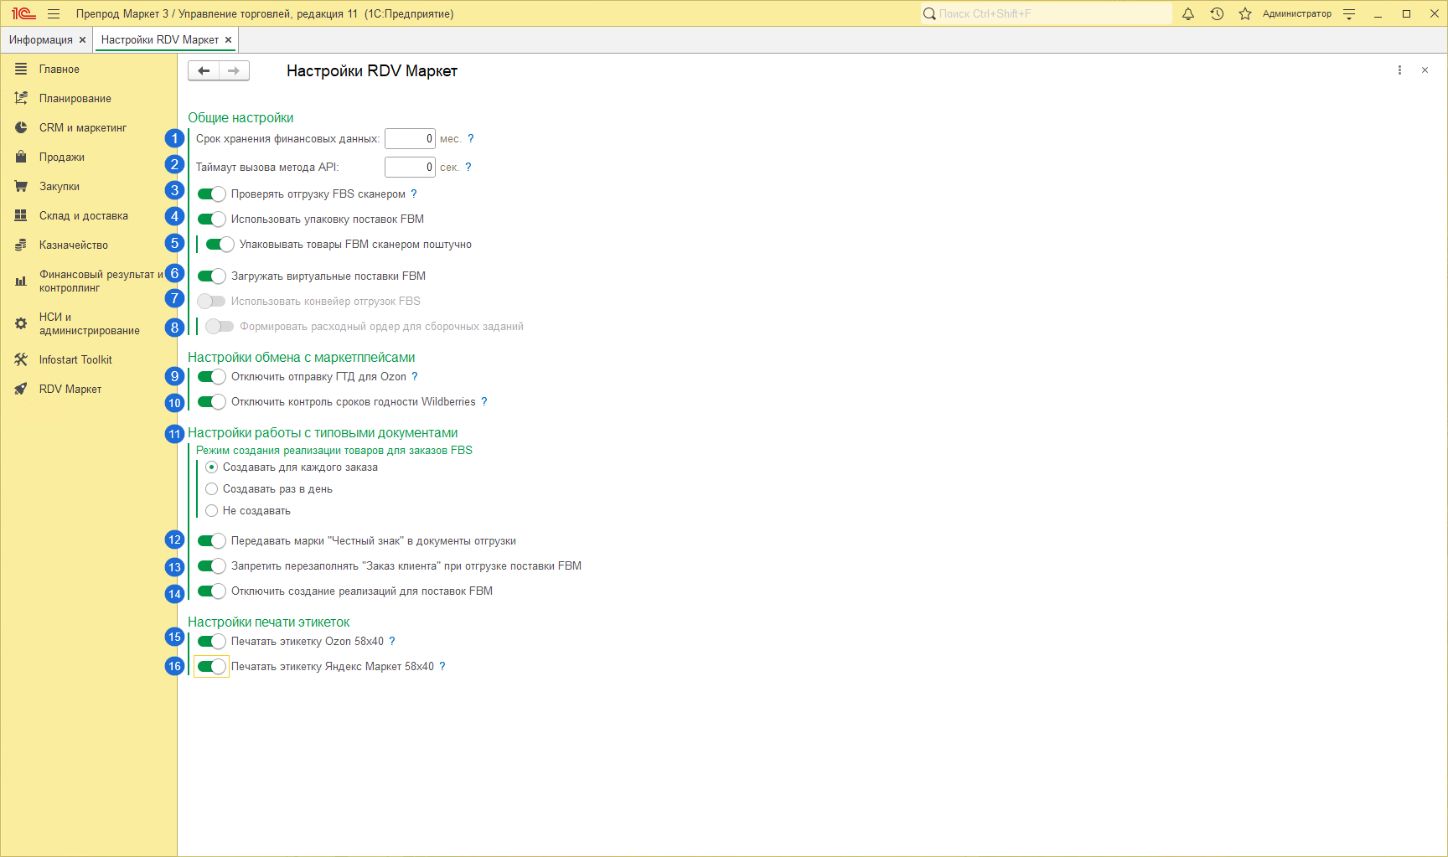Toggle Отключить создание реализаций для поставок FBM

(x=211, y=591)
